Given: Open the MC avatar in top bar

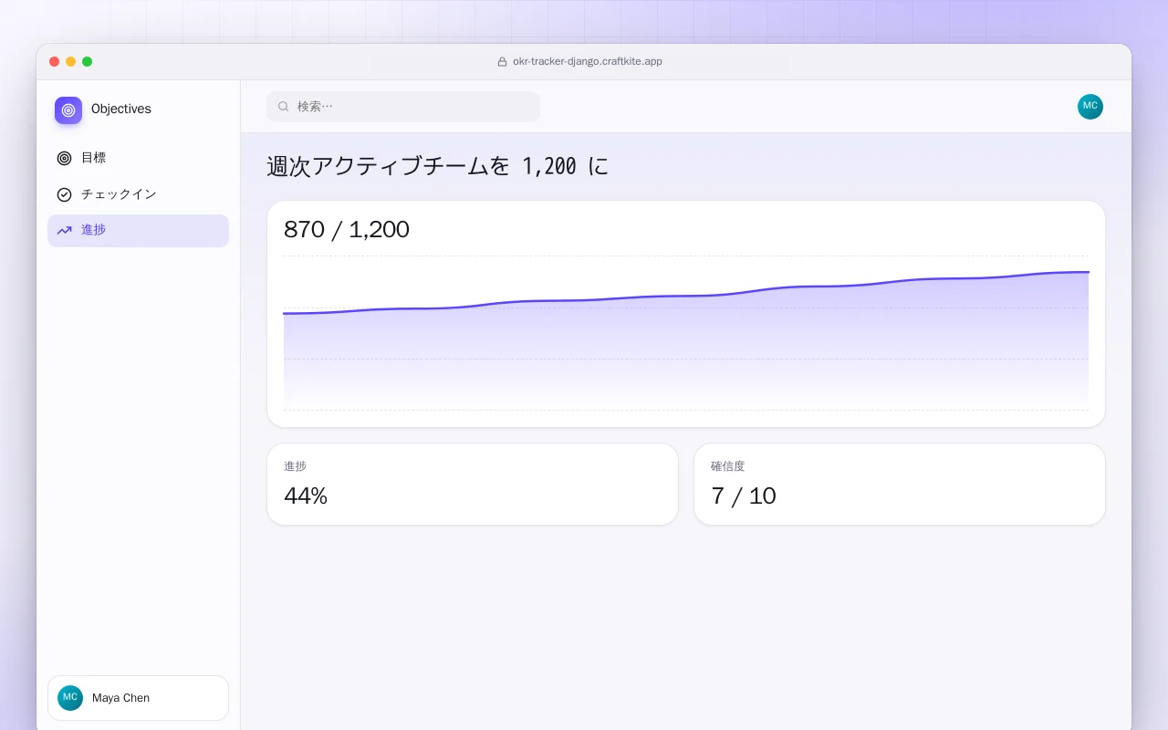Looking at the screenshot, I should coord(1090,107).
